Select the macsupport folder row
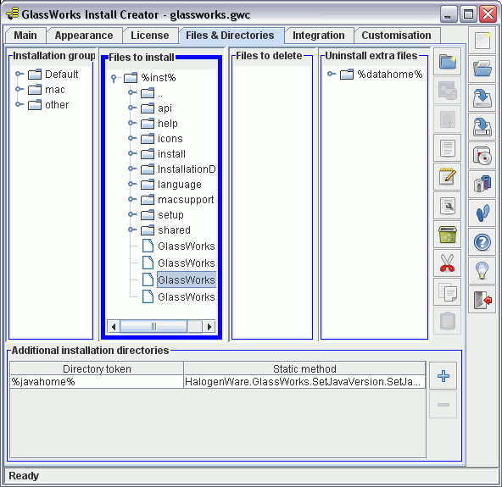This screenshot has height=487, width=502. coord(177,200)
